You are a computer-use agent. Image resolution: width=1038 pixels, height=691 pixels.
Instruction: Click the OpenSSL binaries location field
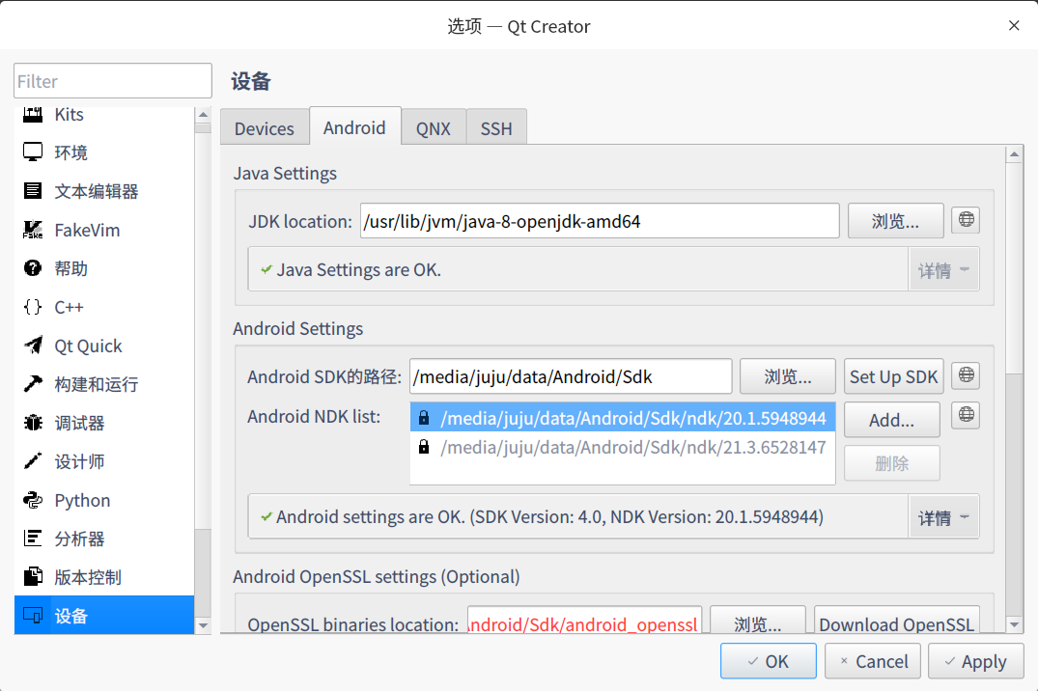[584, 621]
